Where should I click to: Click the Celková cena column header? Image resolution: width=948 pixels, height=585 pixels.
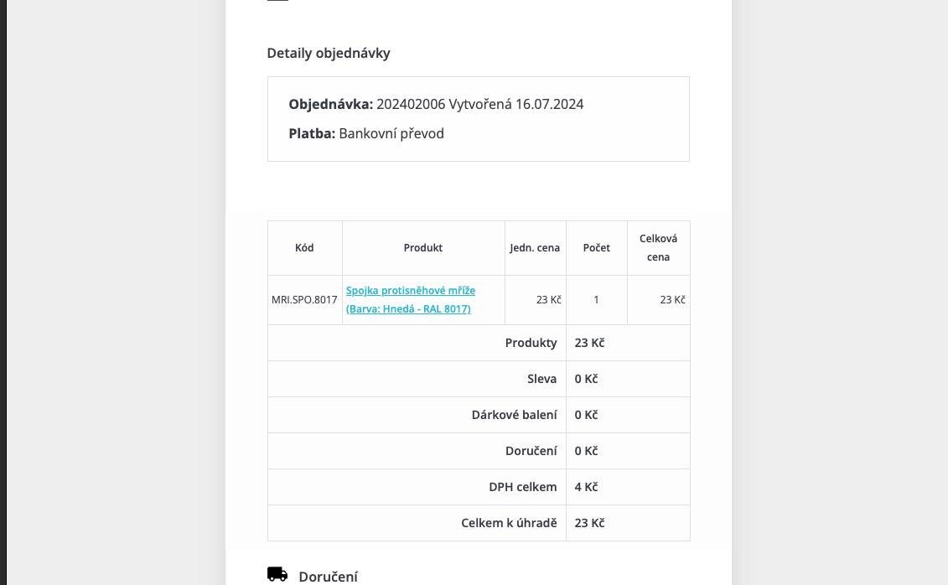pos(658,248)
